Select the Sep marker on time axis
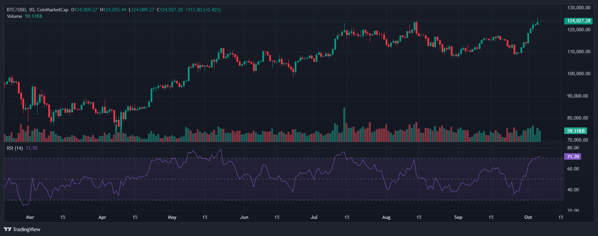 (x=458, y=217)
